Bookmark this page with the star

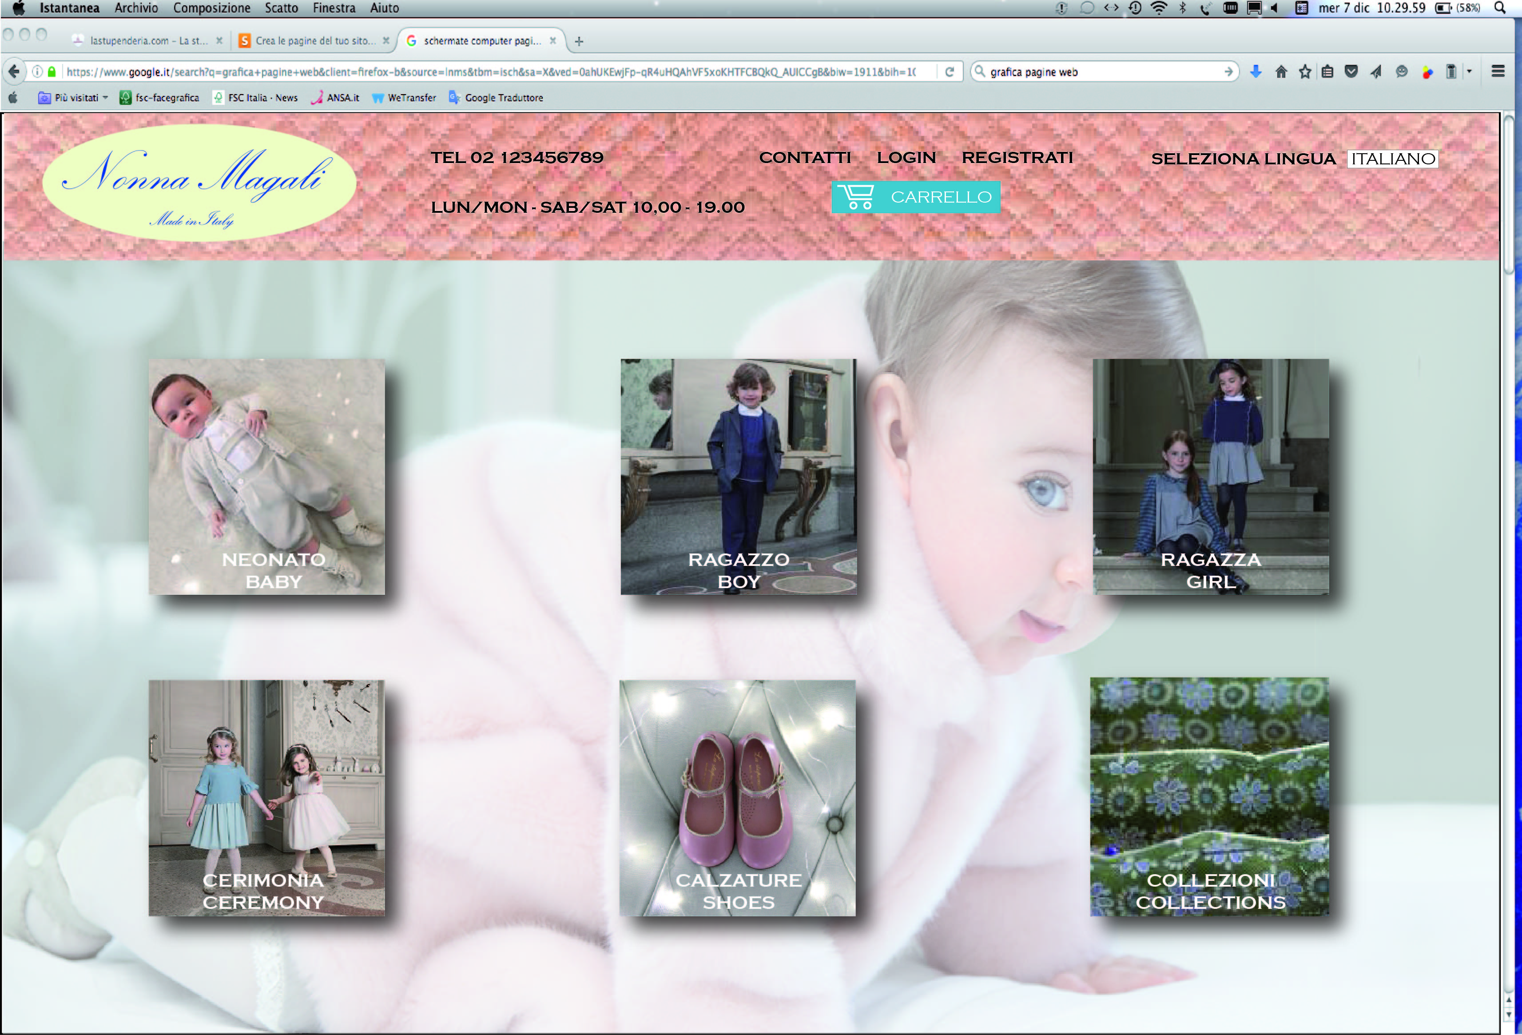coord(1304,72)
